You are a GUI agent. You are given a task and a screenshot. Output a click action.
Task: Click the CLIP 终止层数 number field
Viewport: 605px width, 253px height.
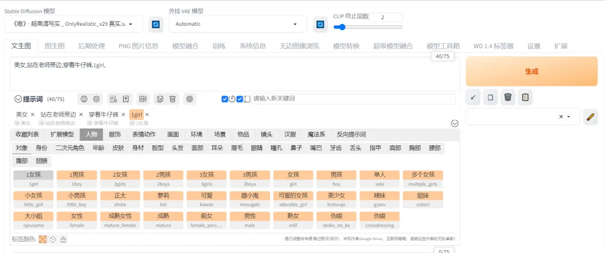click(386, 17)
